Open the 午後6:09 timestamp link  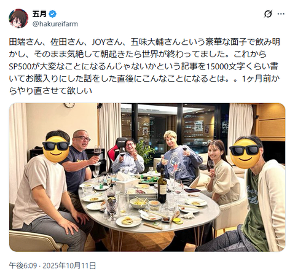pyautogui.click(x=23, y=265)
